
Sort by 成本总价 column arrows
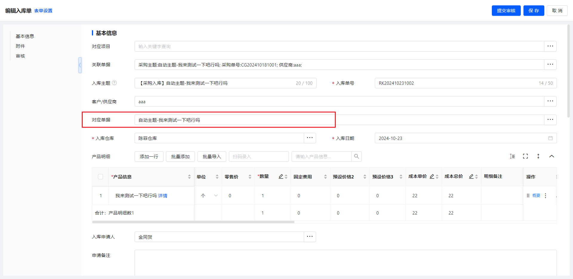(x=476, y=177)
